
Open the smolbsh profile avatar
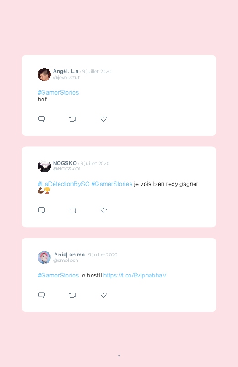pyautogui.click(x=44, y=257)
